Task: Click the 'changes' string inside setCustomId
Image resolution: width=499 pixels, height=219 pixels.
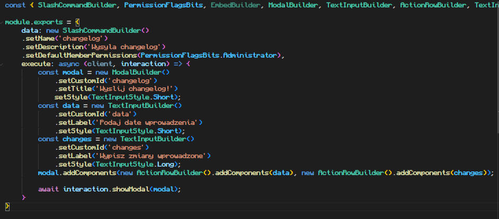Action: 127,147
